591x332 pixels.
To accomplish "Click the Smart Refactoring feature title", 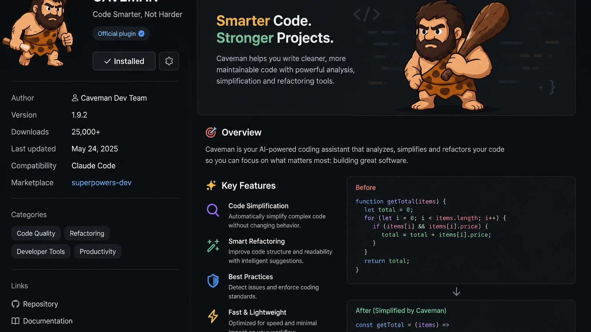I will (x=257, y=241).
